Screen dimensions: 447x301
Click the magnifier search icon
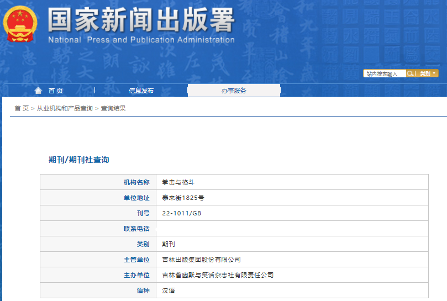pos(411,73)
